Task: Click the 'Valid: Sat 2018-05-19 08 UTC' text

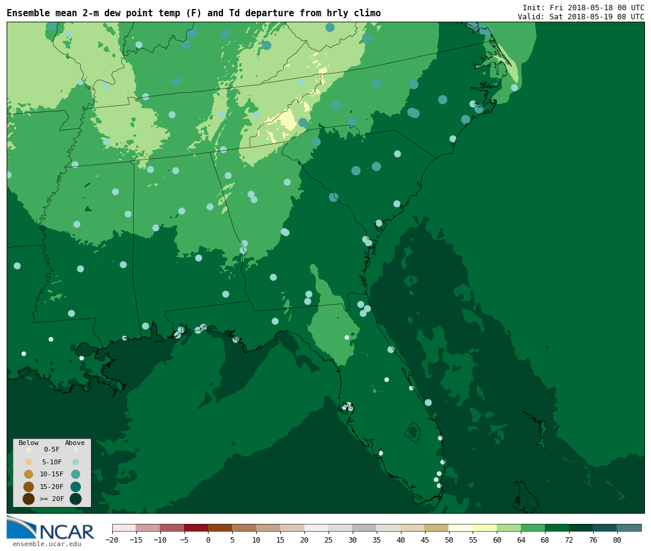Action: coord(581,17)
